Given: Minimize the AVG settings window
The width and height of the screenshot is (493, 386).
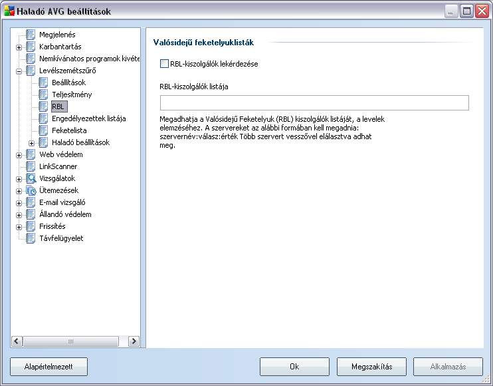Looking at the screenshot, I should point(451,11).
